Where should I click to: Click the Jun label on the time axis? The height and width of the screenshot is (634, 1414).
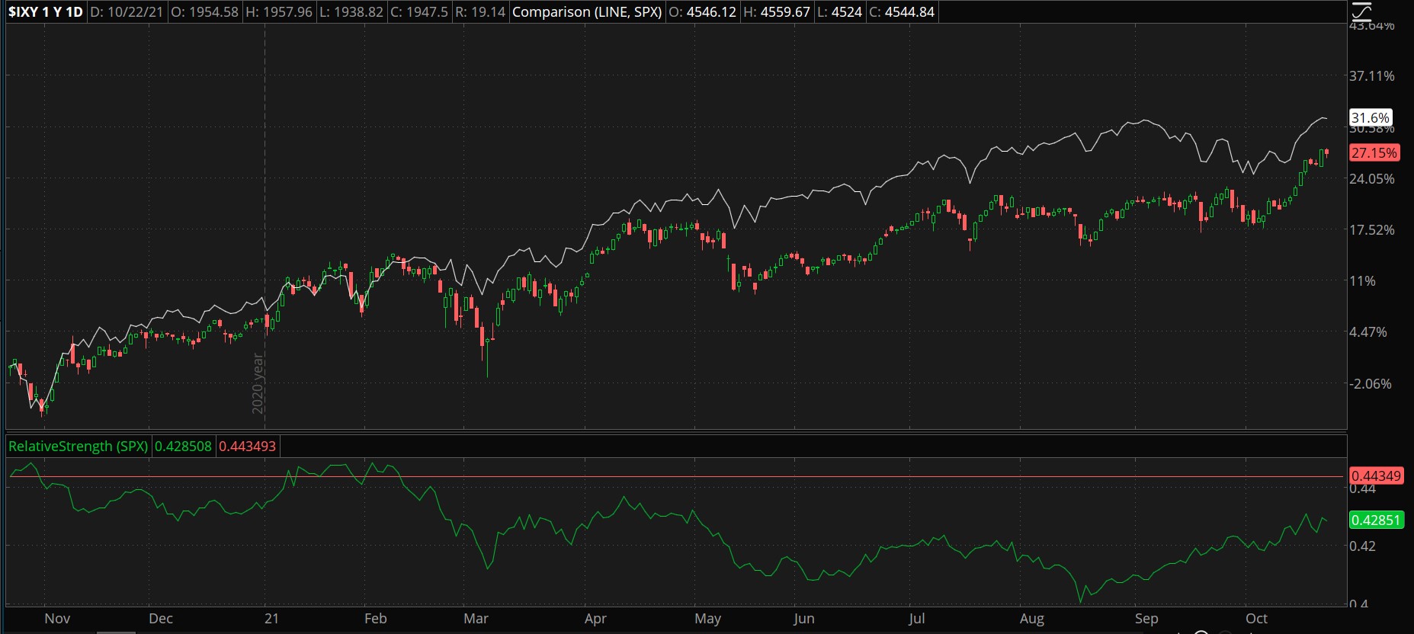804,619
